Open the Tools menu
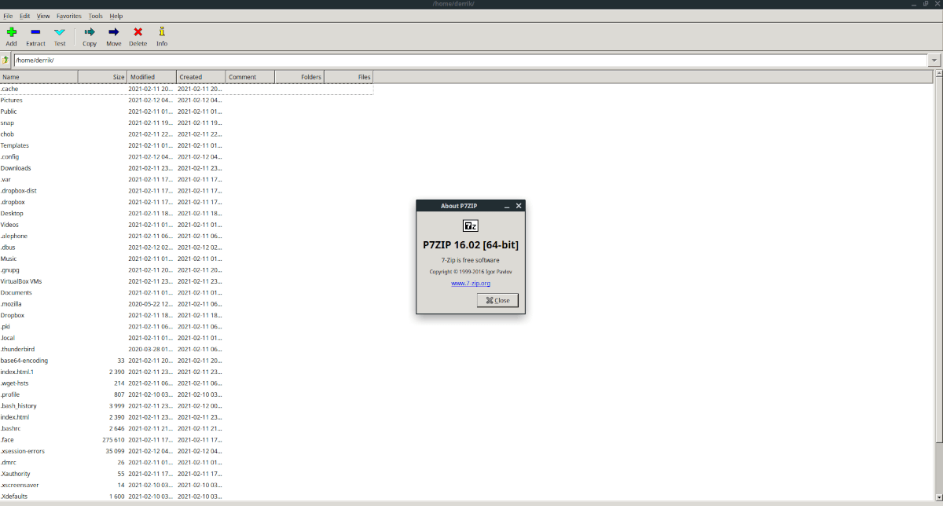Image resolution: width=943 pixels, height=506 pixels. [95, 15]
